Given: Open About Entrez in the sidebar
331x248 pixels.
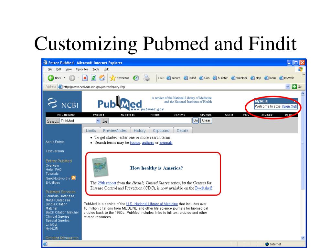Looking at the screenshot, I should tap(55, 142).
